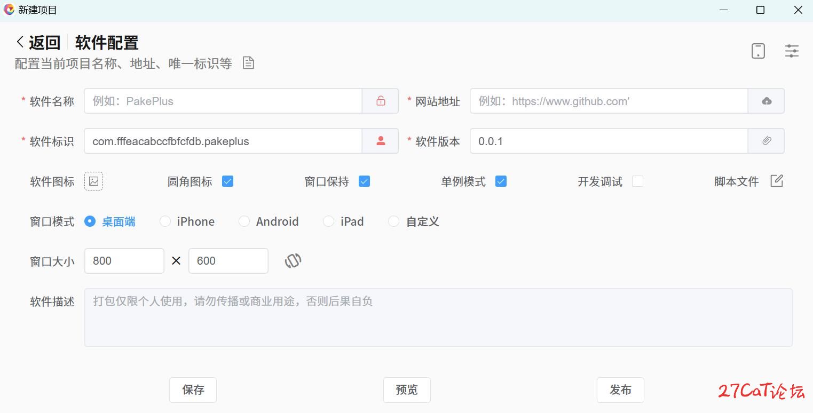Open the sliders settings icon
This screenshot has height=413, width=813.
(x=792, y=51)
